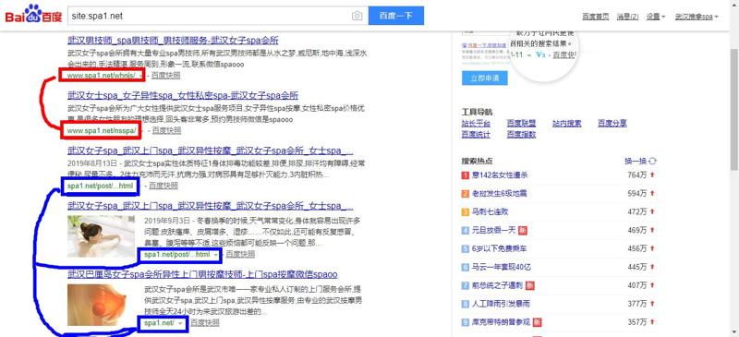This screenshot has width=739, height=337.
Task: Open hot topic 6岁以下免费乘车
Action: [x=500, y=249]
